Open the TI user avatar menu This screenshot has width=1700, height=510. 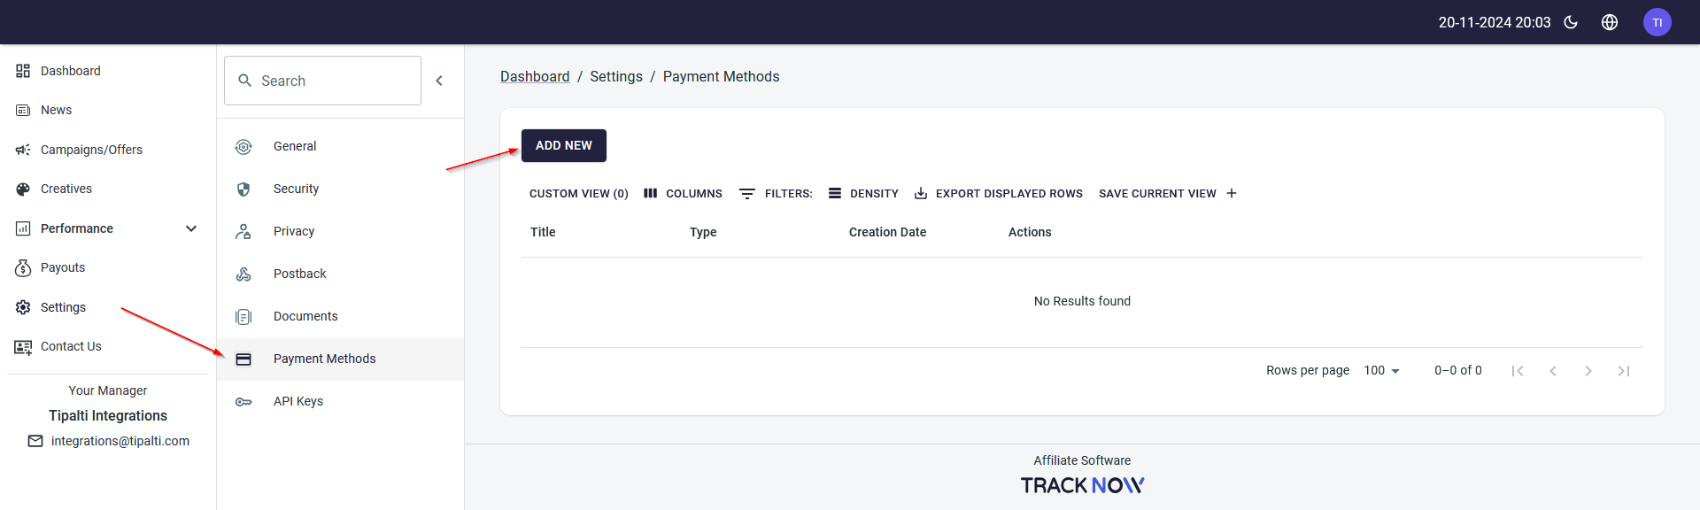pos(1657,22)
